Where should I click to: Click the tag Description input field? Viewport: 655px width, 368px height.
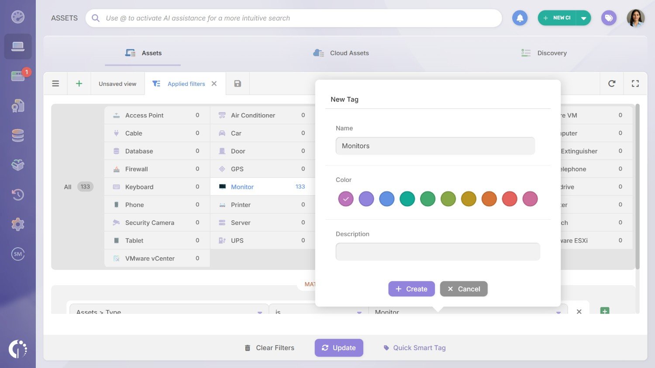[x=438, y=252]
